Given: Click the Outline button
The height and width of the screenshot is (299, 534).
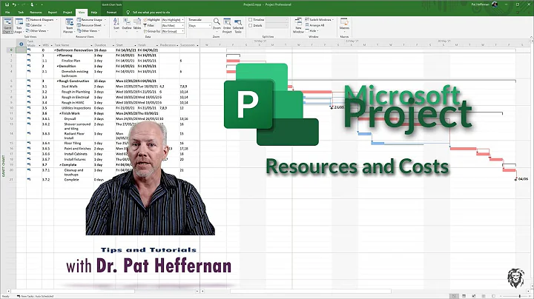Looking at the screenshot, I should point(127,24).
